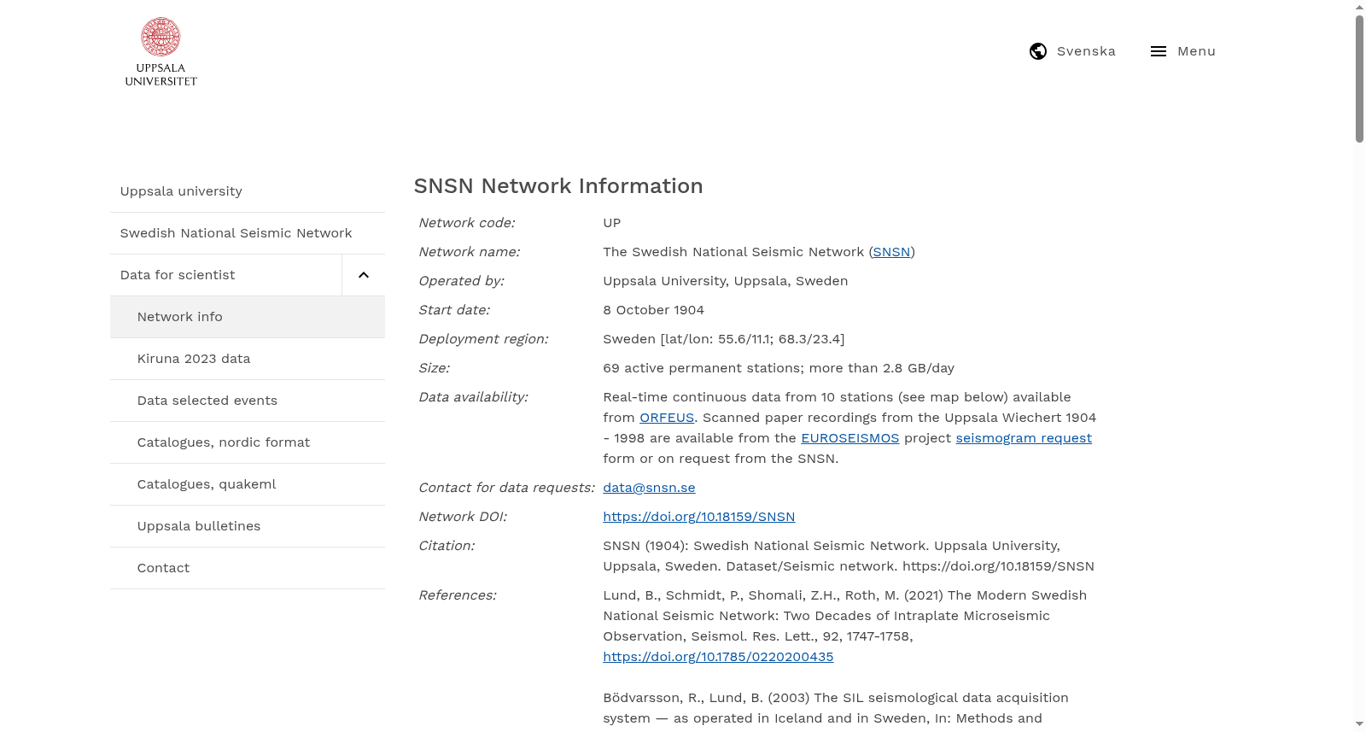This screenshot has width=1366, height=732.
Task: Click the globe language icon
Action: click(1038, 51)
